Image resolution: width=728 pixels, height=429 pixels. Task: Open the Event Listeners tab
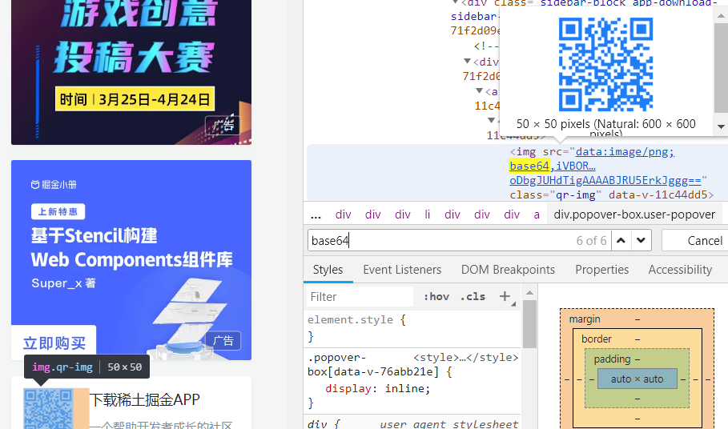(x=402, y=270)
